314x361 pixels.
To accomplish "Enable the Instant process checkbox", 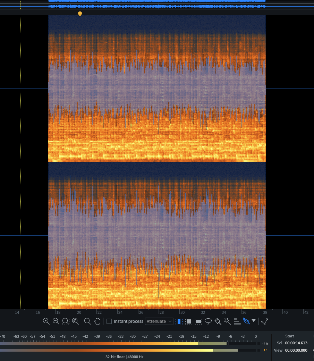I will (109, 321).
